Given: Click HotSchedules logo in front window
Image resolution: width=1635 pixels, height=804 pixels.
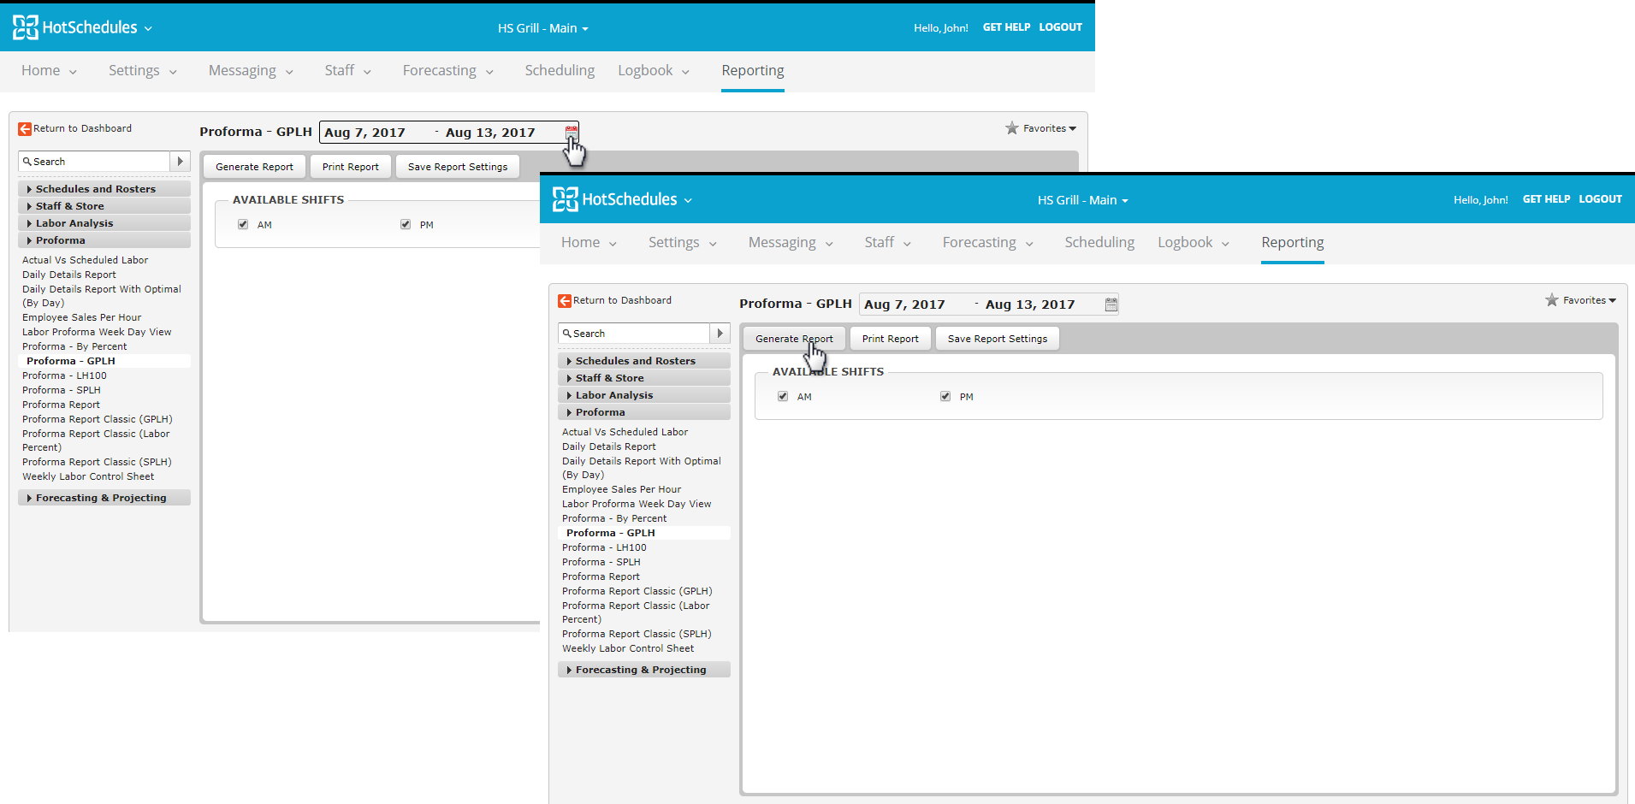Looking at the screenshot, I should click(x=614, y=199).
